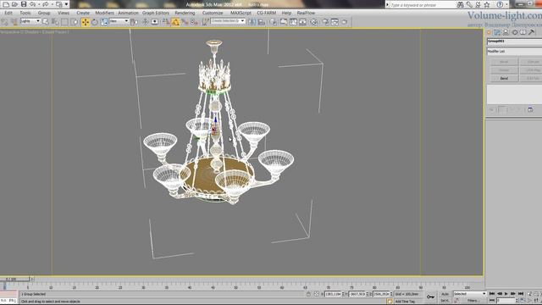Switch to the Create command panel tab
Screen dimensions: 542x305
tap(489, 32)
